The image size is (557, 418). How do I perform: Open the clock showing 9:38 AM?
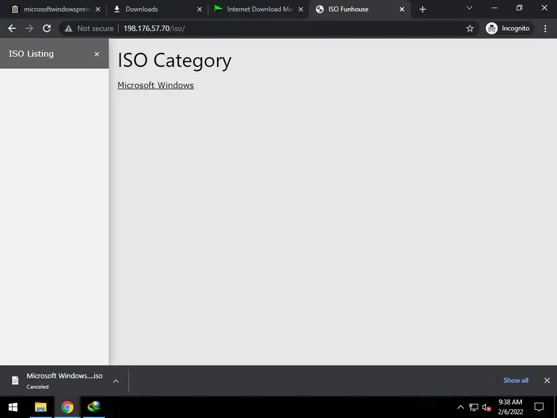tap(510, 407)
